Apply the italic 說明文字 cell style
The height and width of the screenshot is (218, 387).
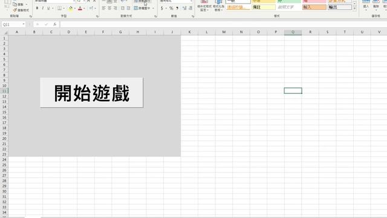click(x=289, y=7)
